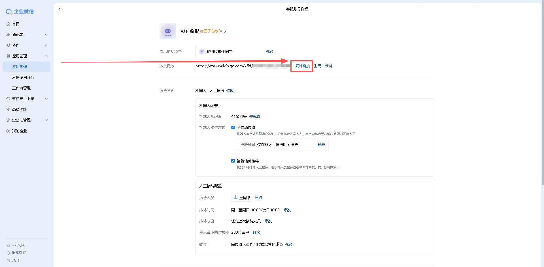Click the 退出 power icon

point(8,261)
